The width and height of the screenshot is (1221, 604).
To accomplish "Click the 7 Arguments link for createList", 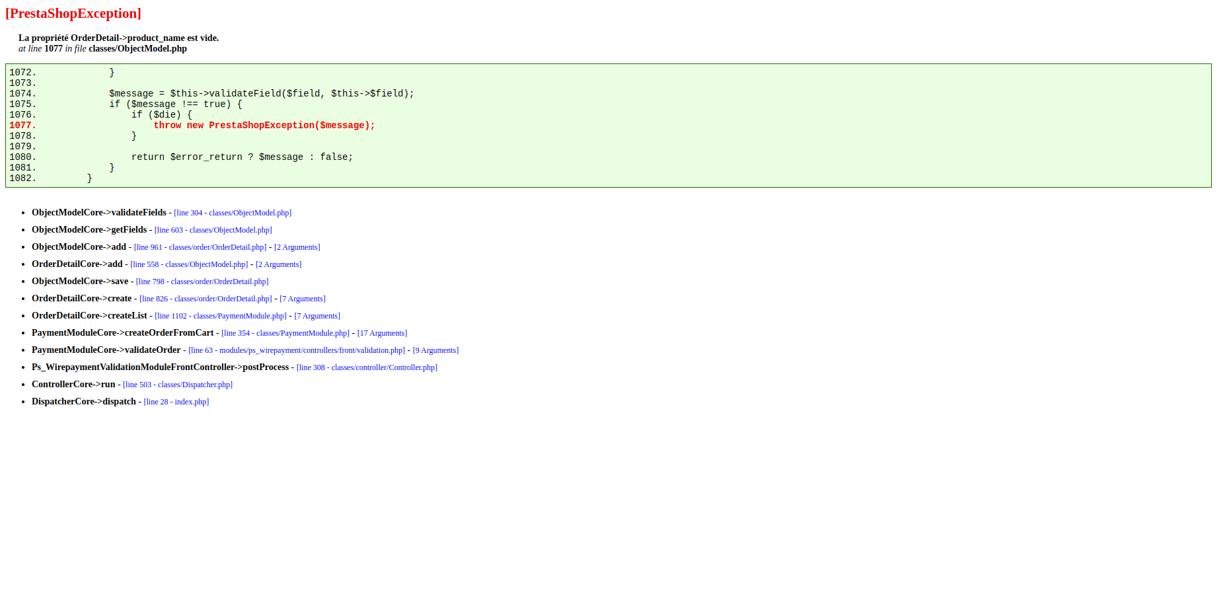I will [x=317, y=316].
